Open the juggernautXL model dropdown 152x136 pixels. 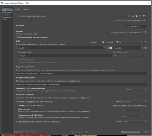[127, 32]
